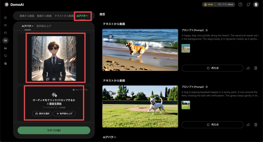Click the add audio waveform icon
This screenshot has width=263, height=142.
(x=54, y=95)
